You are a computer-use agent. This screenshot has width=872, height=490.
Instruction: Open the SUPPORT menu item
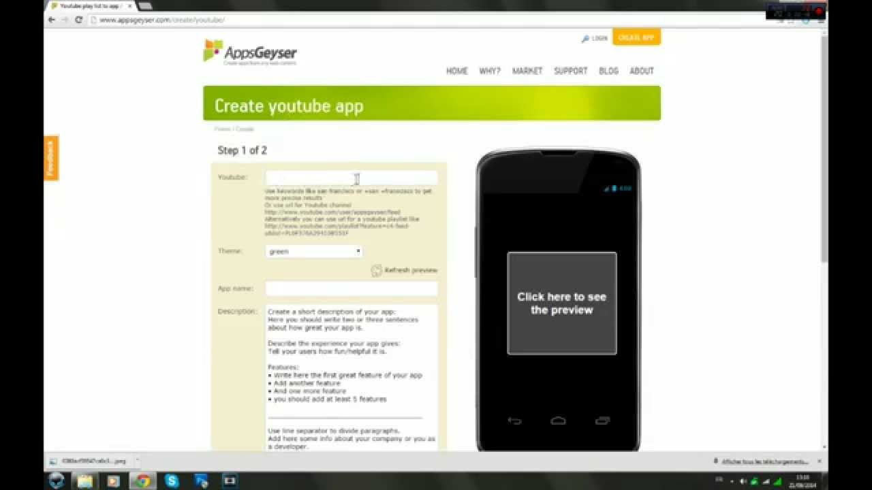pos(571,71)
